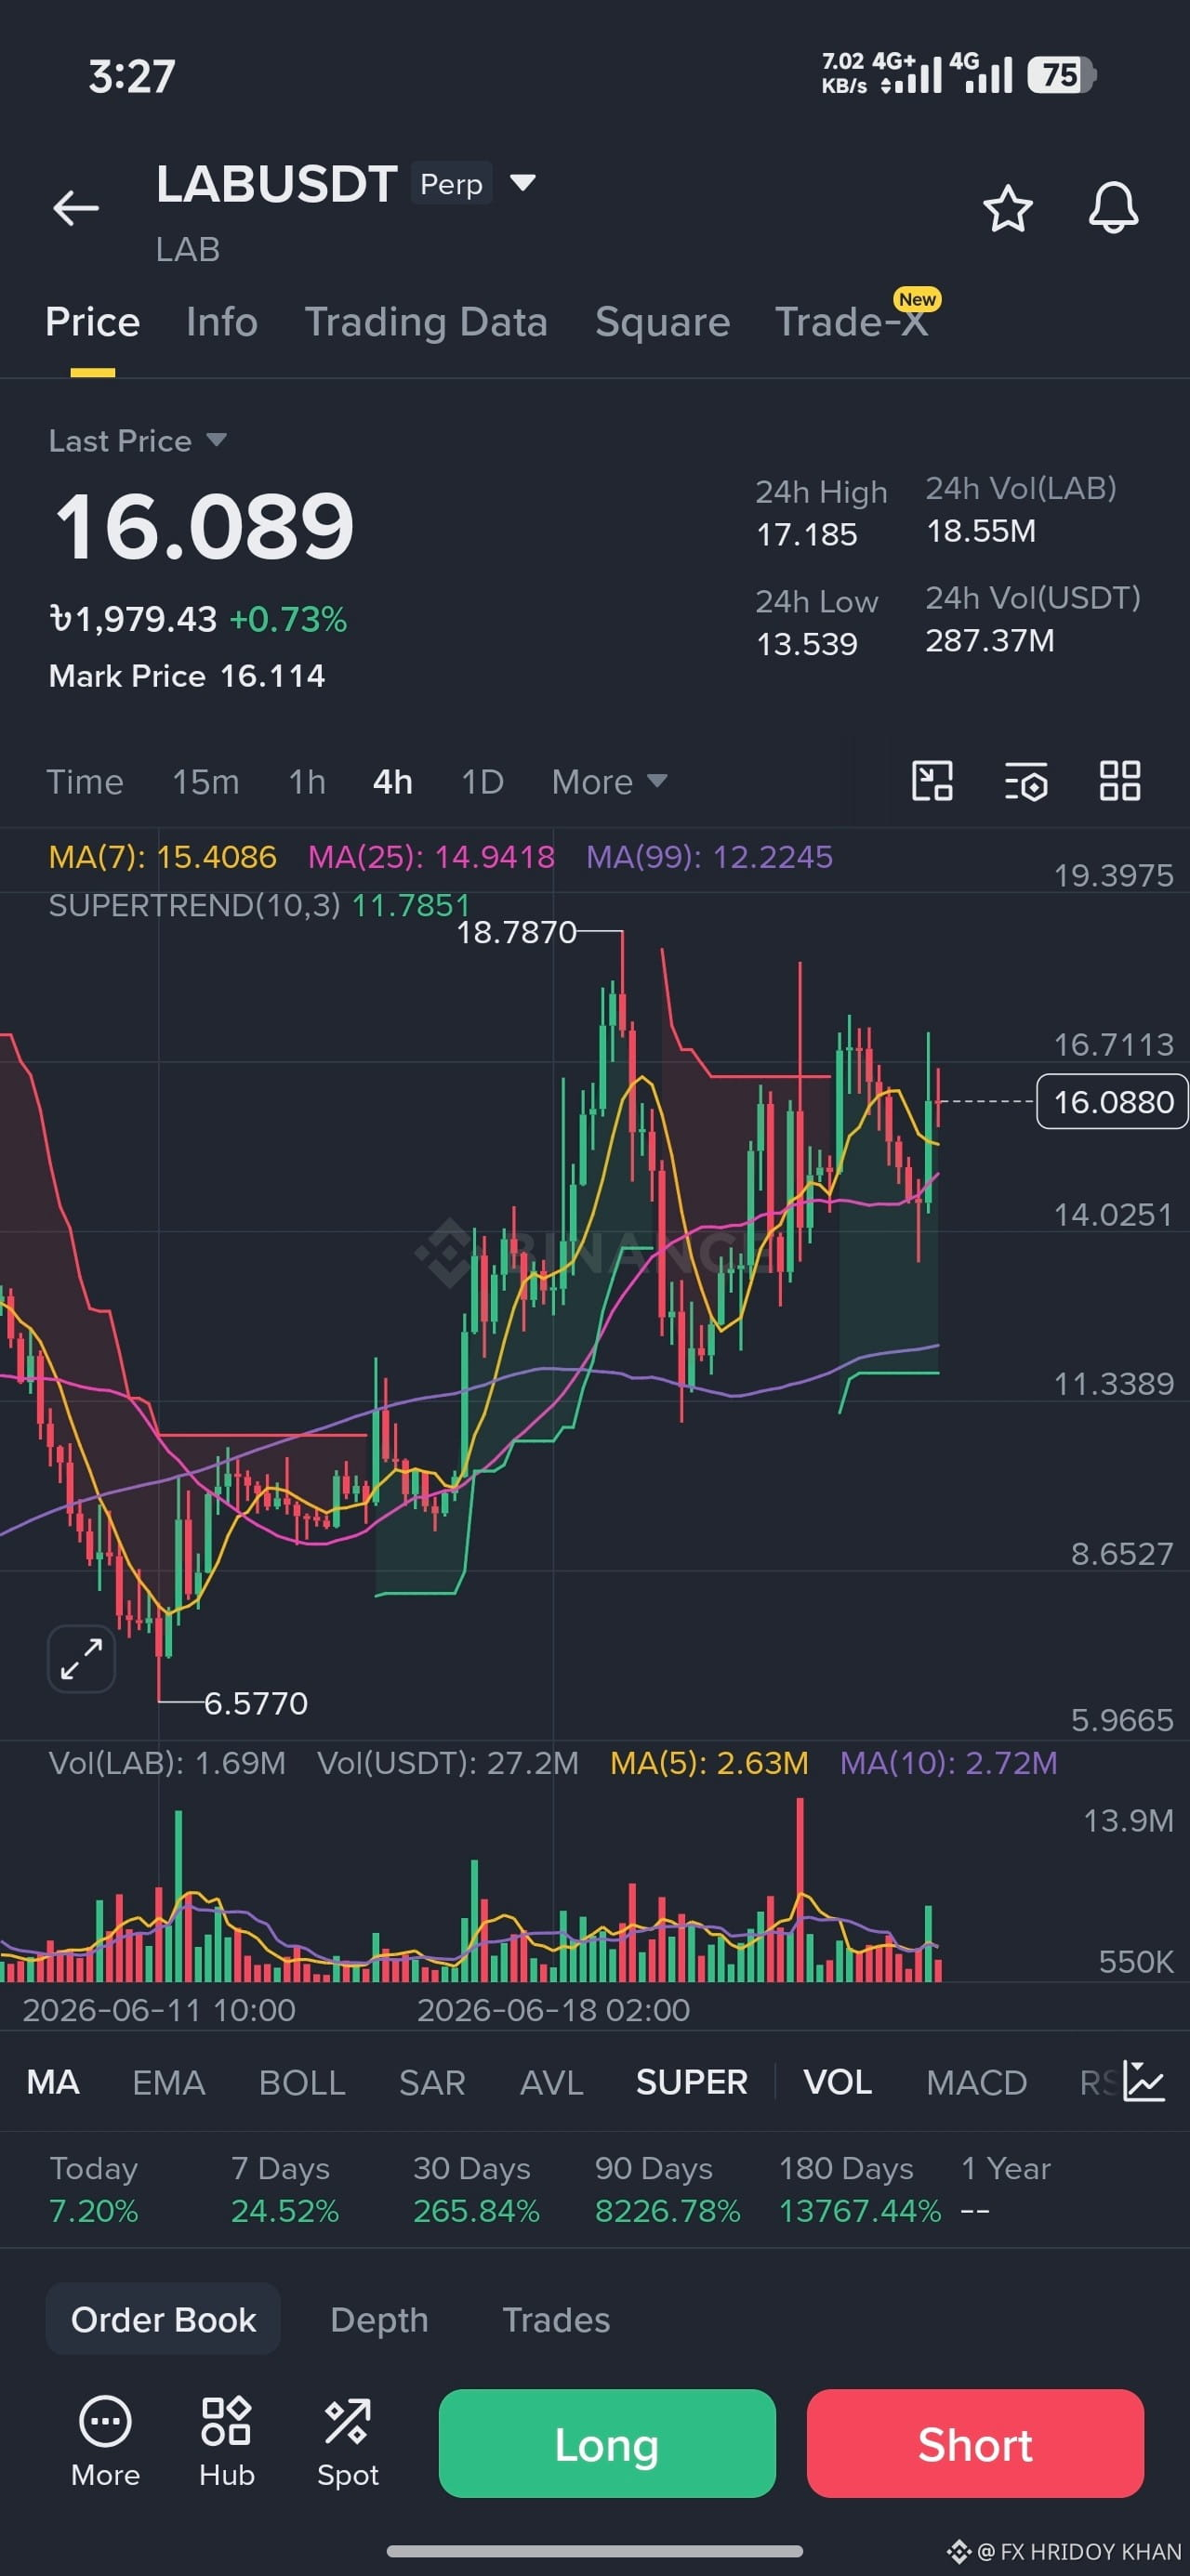Tap the current price label 16.0880
The height and width of the screenshot is (2576, 1190).
pyautogui.click(x=1112, y=1101)
